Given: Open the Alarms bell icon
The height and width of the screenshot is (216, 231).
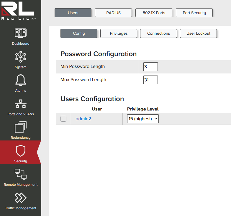Looking at the screenshot, I should point(21,80).
